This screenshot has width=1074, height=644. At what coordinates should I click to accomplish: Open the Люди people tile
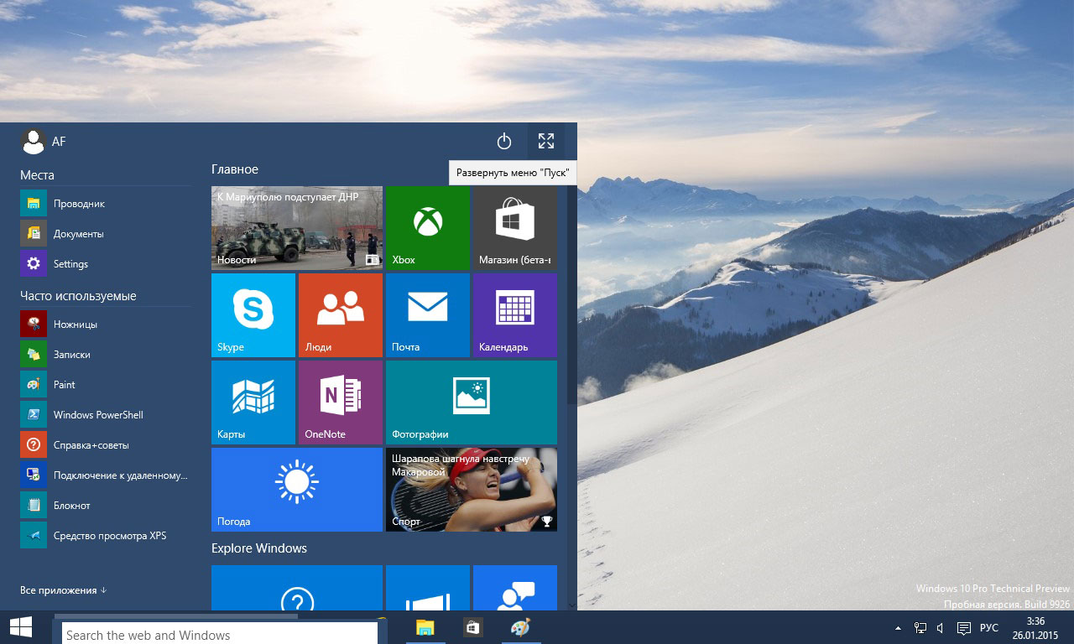coord(340,315)
